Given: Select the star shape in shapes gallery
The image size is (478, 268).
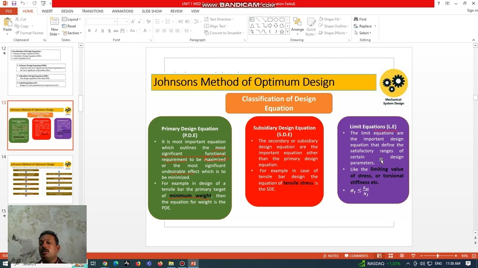Looking at the screenshot, I should pos(282,32).
